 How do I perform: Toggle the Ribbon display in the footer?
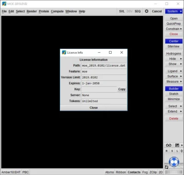tap(121, 172)
